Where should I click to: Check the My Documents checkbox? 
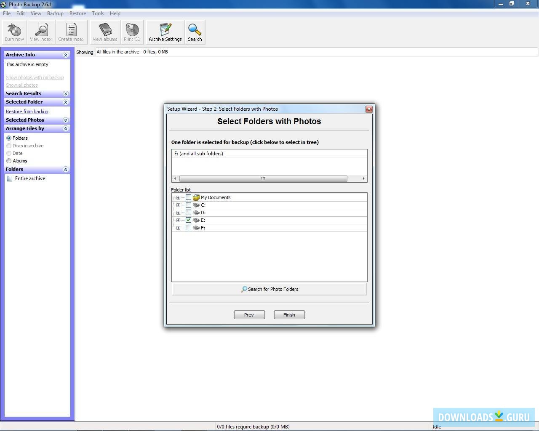click(x=188, y=197)
